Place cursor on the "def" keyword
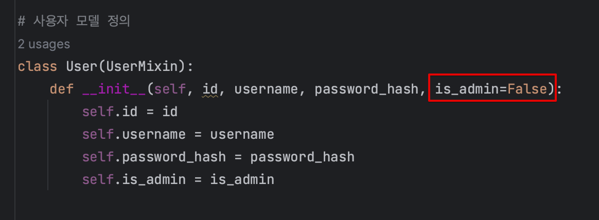Screen dimensions: 599x220 click(62, 89)
